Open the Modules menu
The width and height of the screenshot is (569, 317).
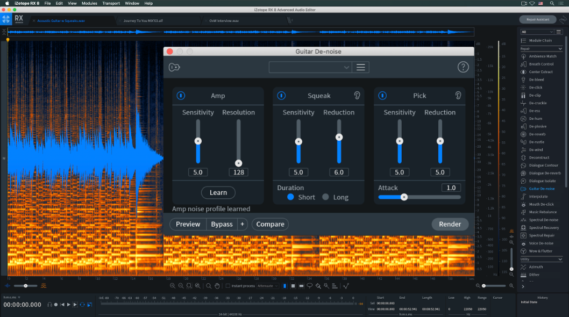[89, 3]
